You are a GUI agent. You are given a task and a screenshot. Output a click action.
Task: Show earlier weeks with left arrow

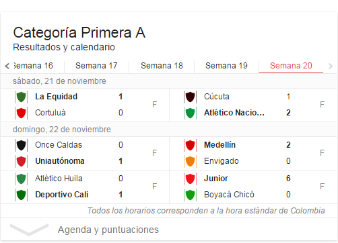[x=7, y=66]
